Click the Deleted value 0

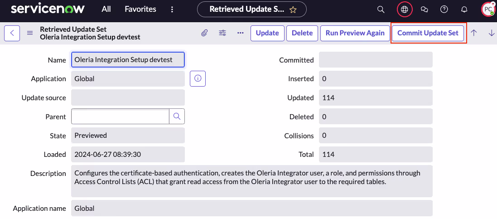point(376,117)
